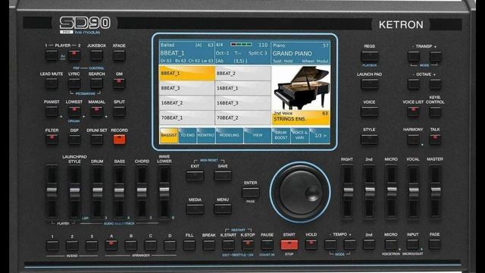Choose the 70BEAT_1 style entry
Viewport: 485px width, 273px height.
coord(187,118)
